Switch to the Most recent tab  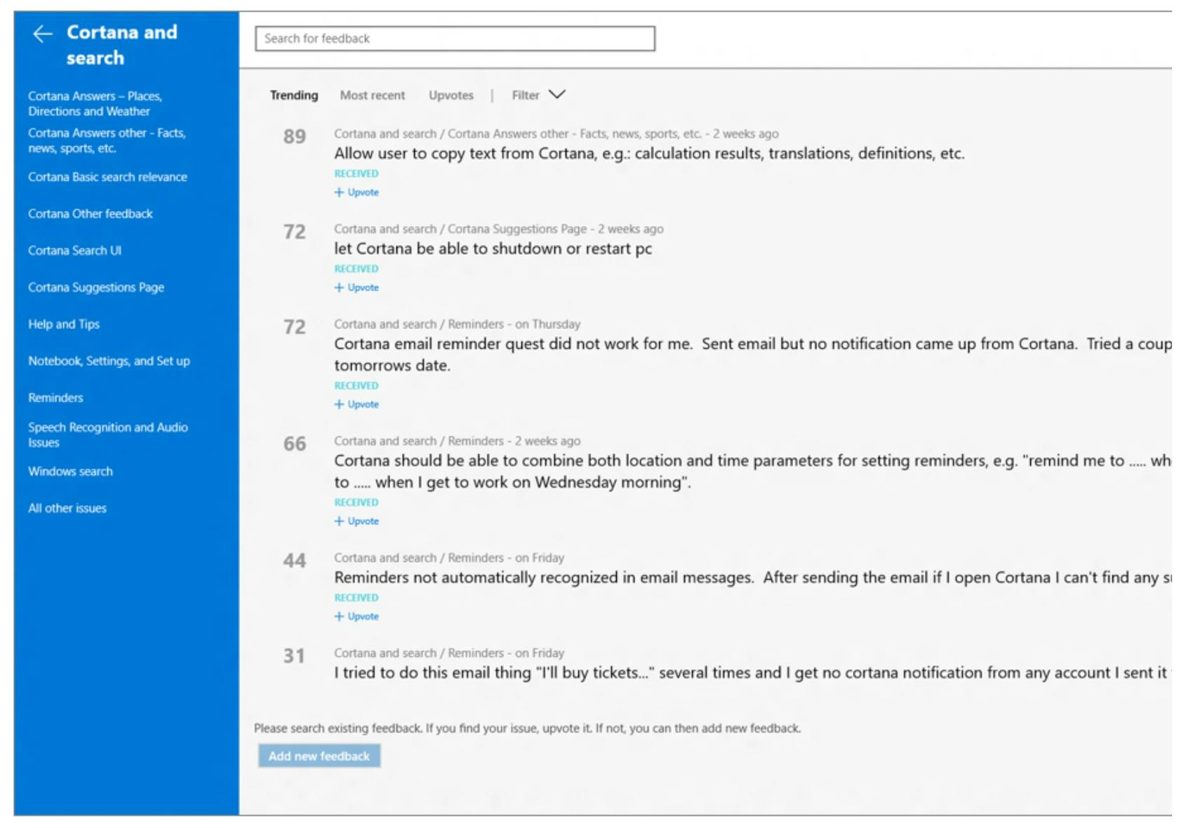[x=372, y=95]
